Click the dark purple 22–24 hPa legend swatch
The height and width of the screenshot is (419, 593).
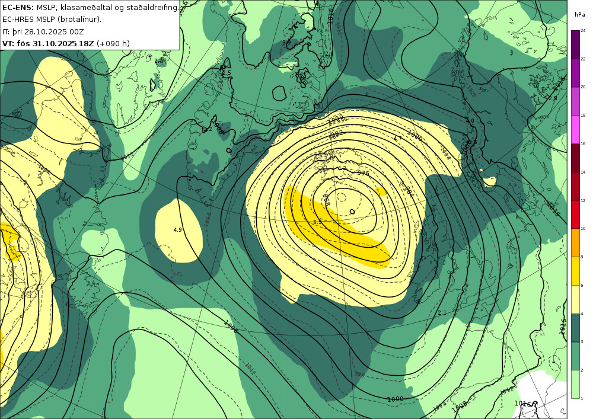tap(575, 44)
